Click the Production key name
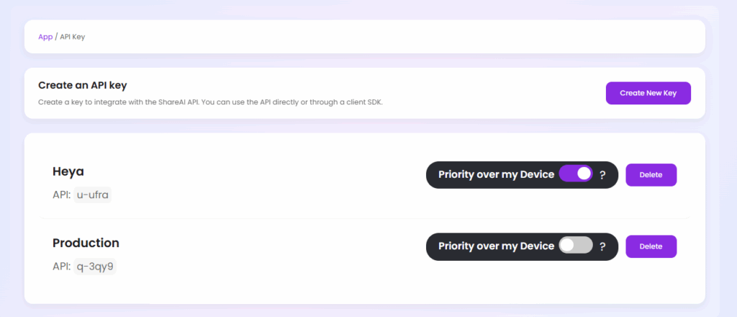The height and width of the screenshot is (317, 737). pos(86,243)
